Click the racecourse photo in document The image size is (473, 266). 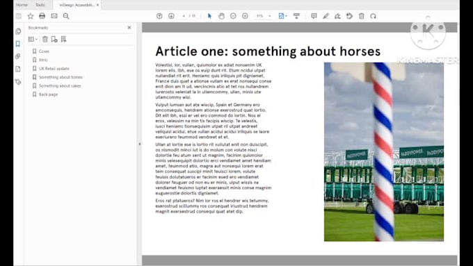384,152
